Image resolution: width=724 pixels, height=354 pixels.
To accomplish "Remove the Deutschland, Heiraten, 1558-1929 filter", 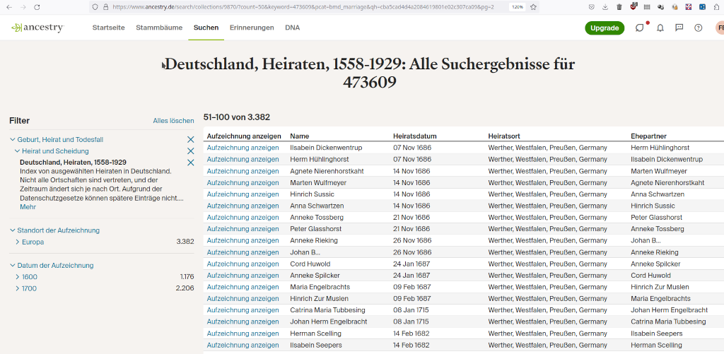I will (190, 163).
